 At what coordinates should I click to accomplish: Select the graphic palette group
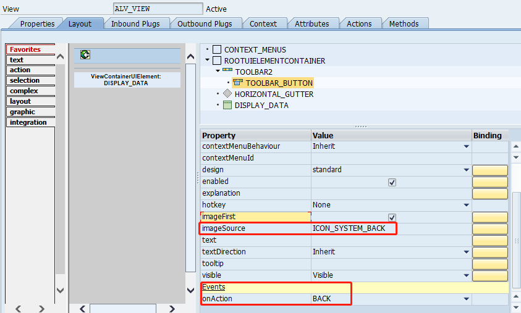click(30, 112)
